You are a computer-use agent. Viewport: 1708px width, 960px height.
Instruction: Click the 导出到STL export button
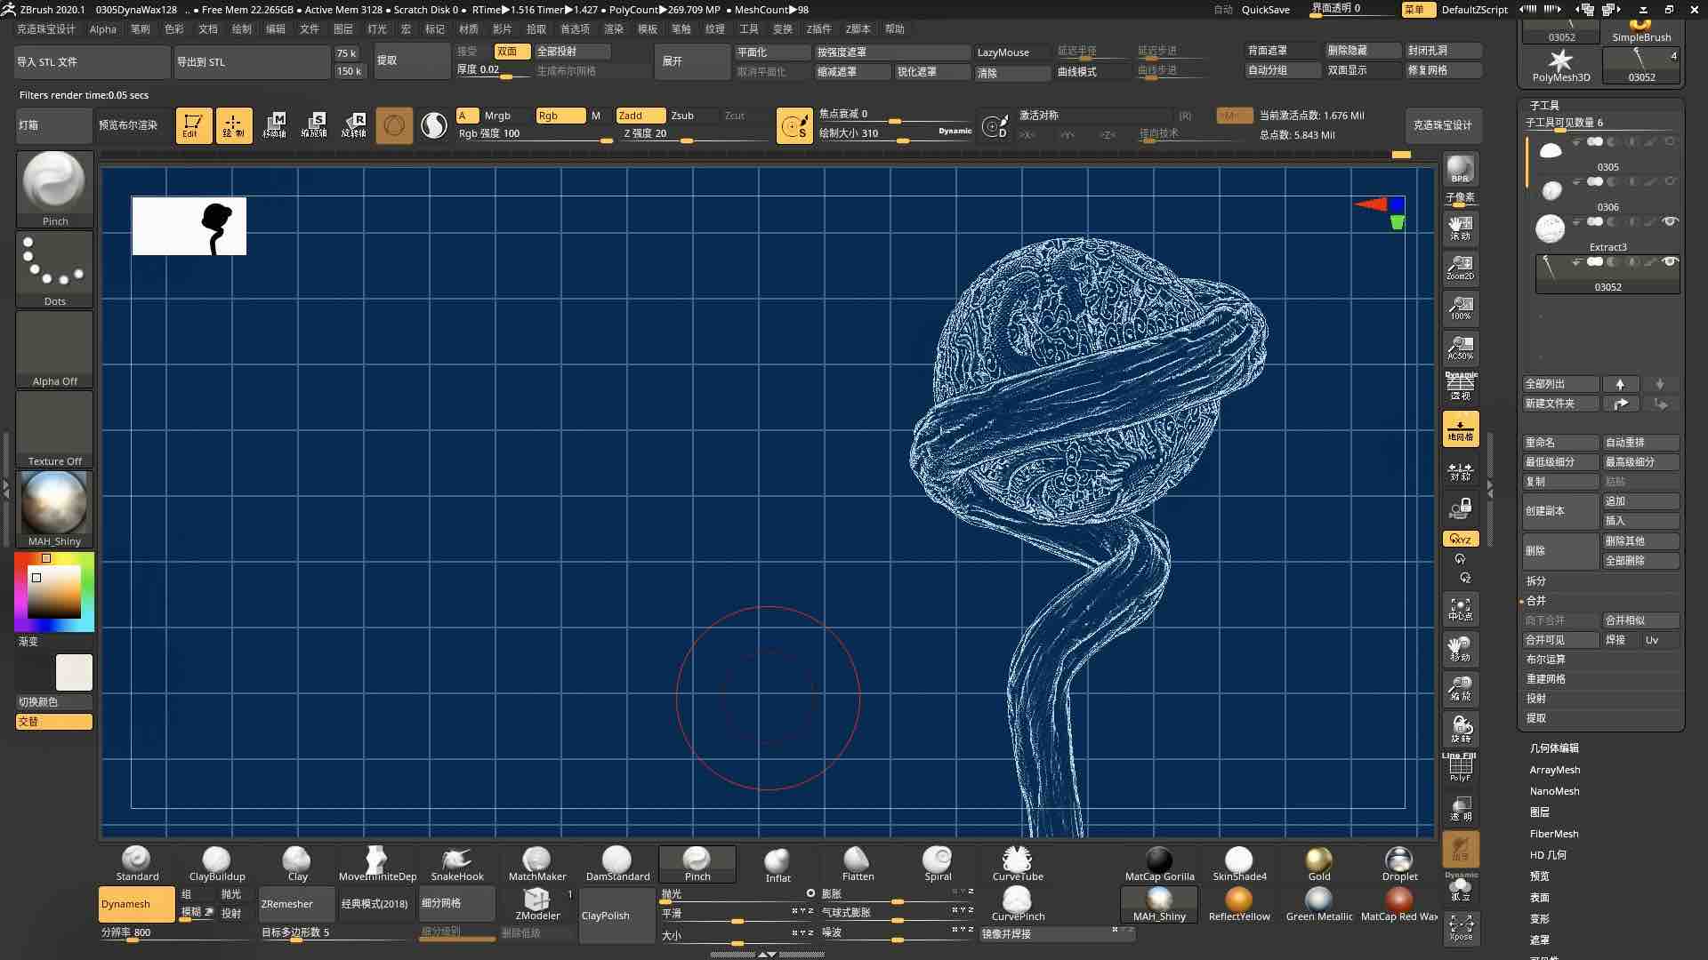(x=252, y=61)
